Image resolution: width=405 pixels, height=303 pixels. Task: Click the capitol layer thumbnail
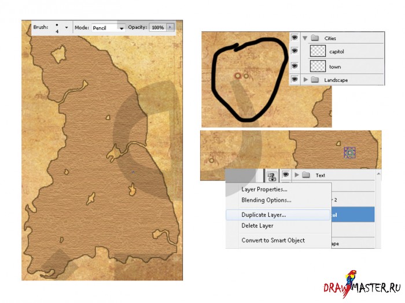point(318,51)
